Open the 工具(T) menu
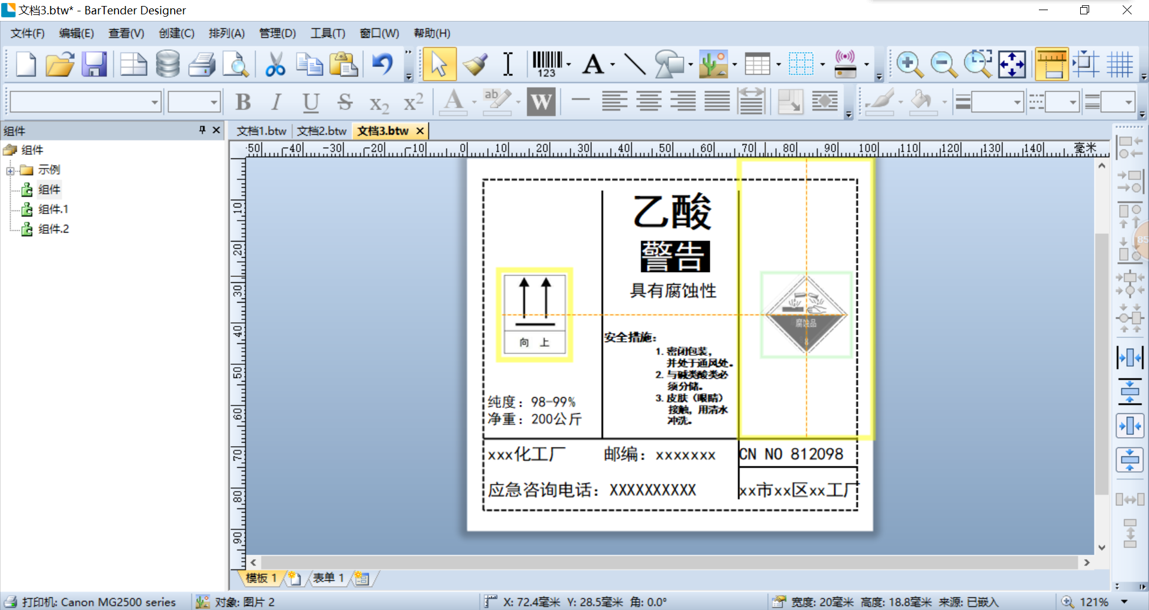1149x610 pixels. [x=327, y=33]
